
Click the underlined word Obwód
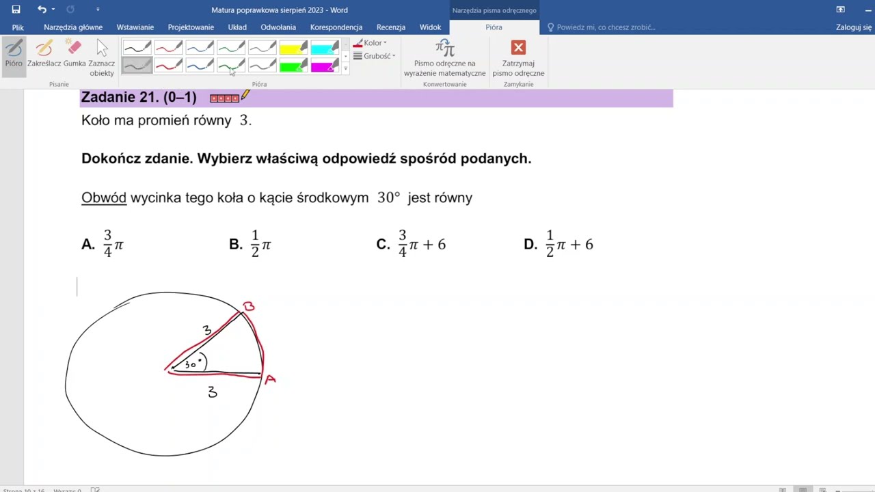point(104,198)
